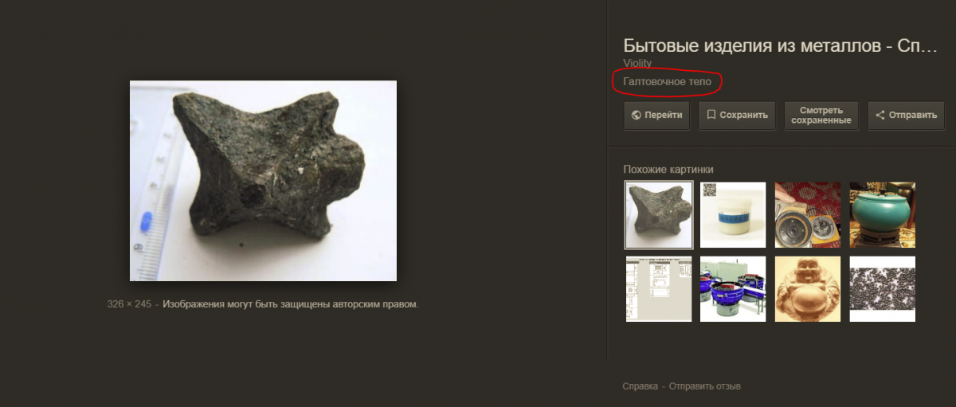The image size is (956, 407).
Task: Open the Смотреть сохраненные button
Action: point(820,115)
